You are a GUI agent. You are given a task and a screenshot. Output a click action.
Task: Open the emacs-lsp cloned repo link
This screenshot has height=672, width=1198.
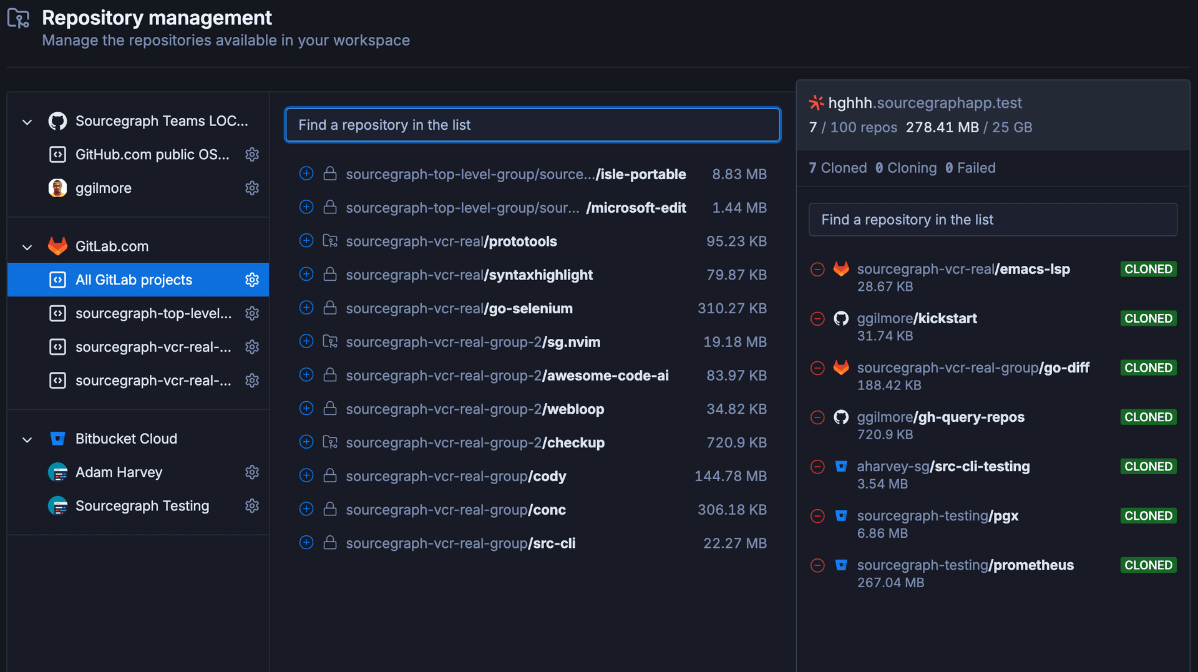click(x=963, y=269)
